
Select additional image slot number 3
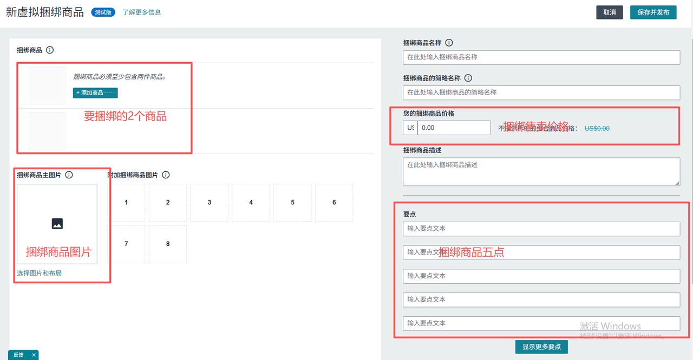(210, 203)
